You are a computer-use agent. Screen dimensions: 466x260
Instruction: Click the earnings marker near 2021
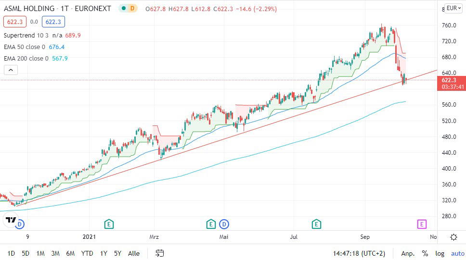pos(109,224)
